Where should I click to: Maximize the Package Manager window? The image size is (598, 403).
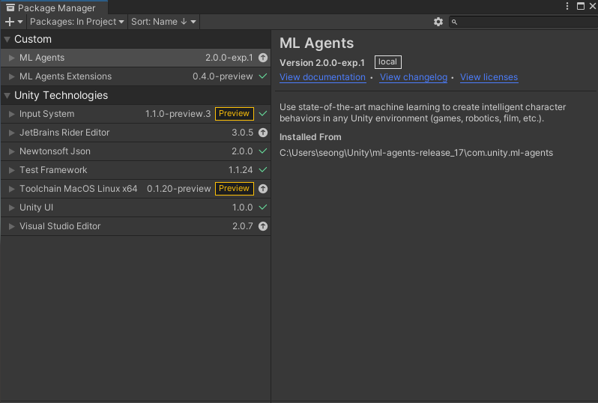click(581, 6)
